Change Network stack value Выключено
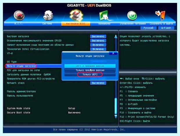The height and width of the screenshot is (136, 180). (98, 83)
